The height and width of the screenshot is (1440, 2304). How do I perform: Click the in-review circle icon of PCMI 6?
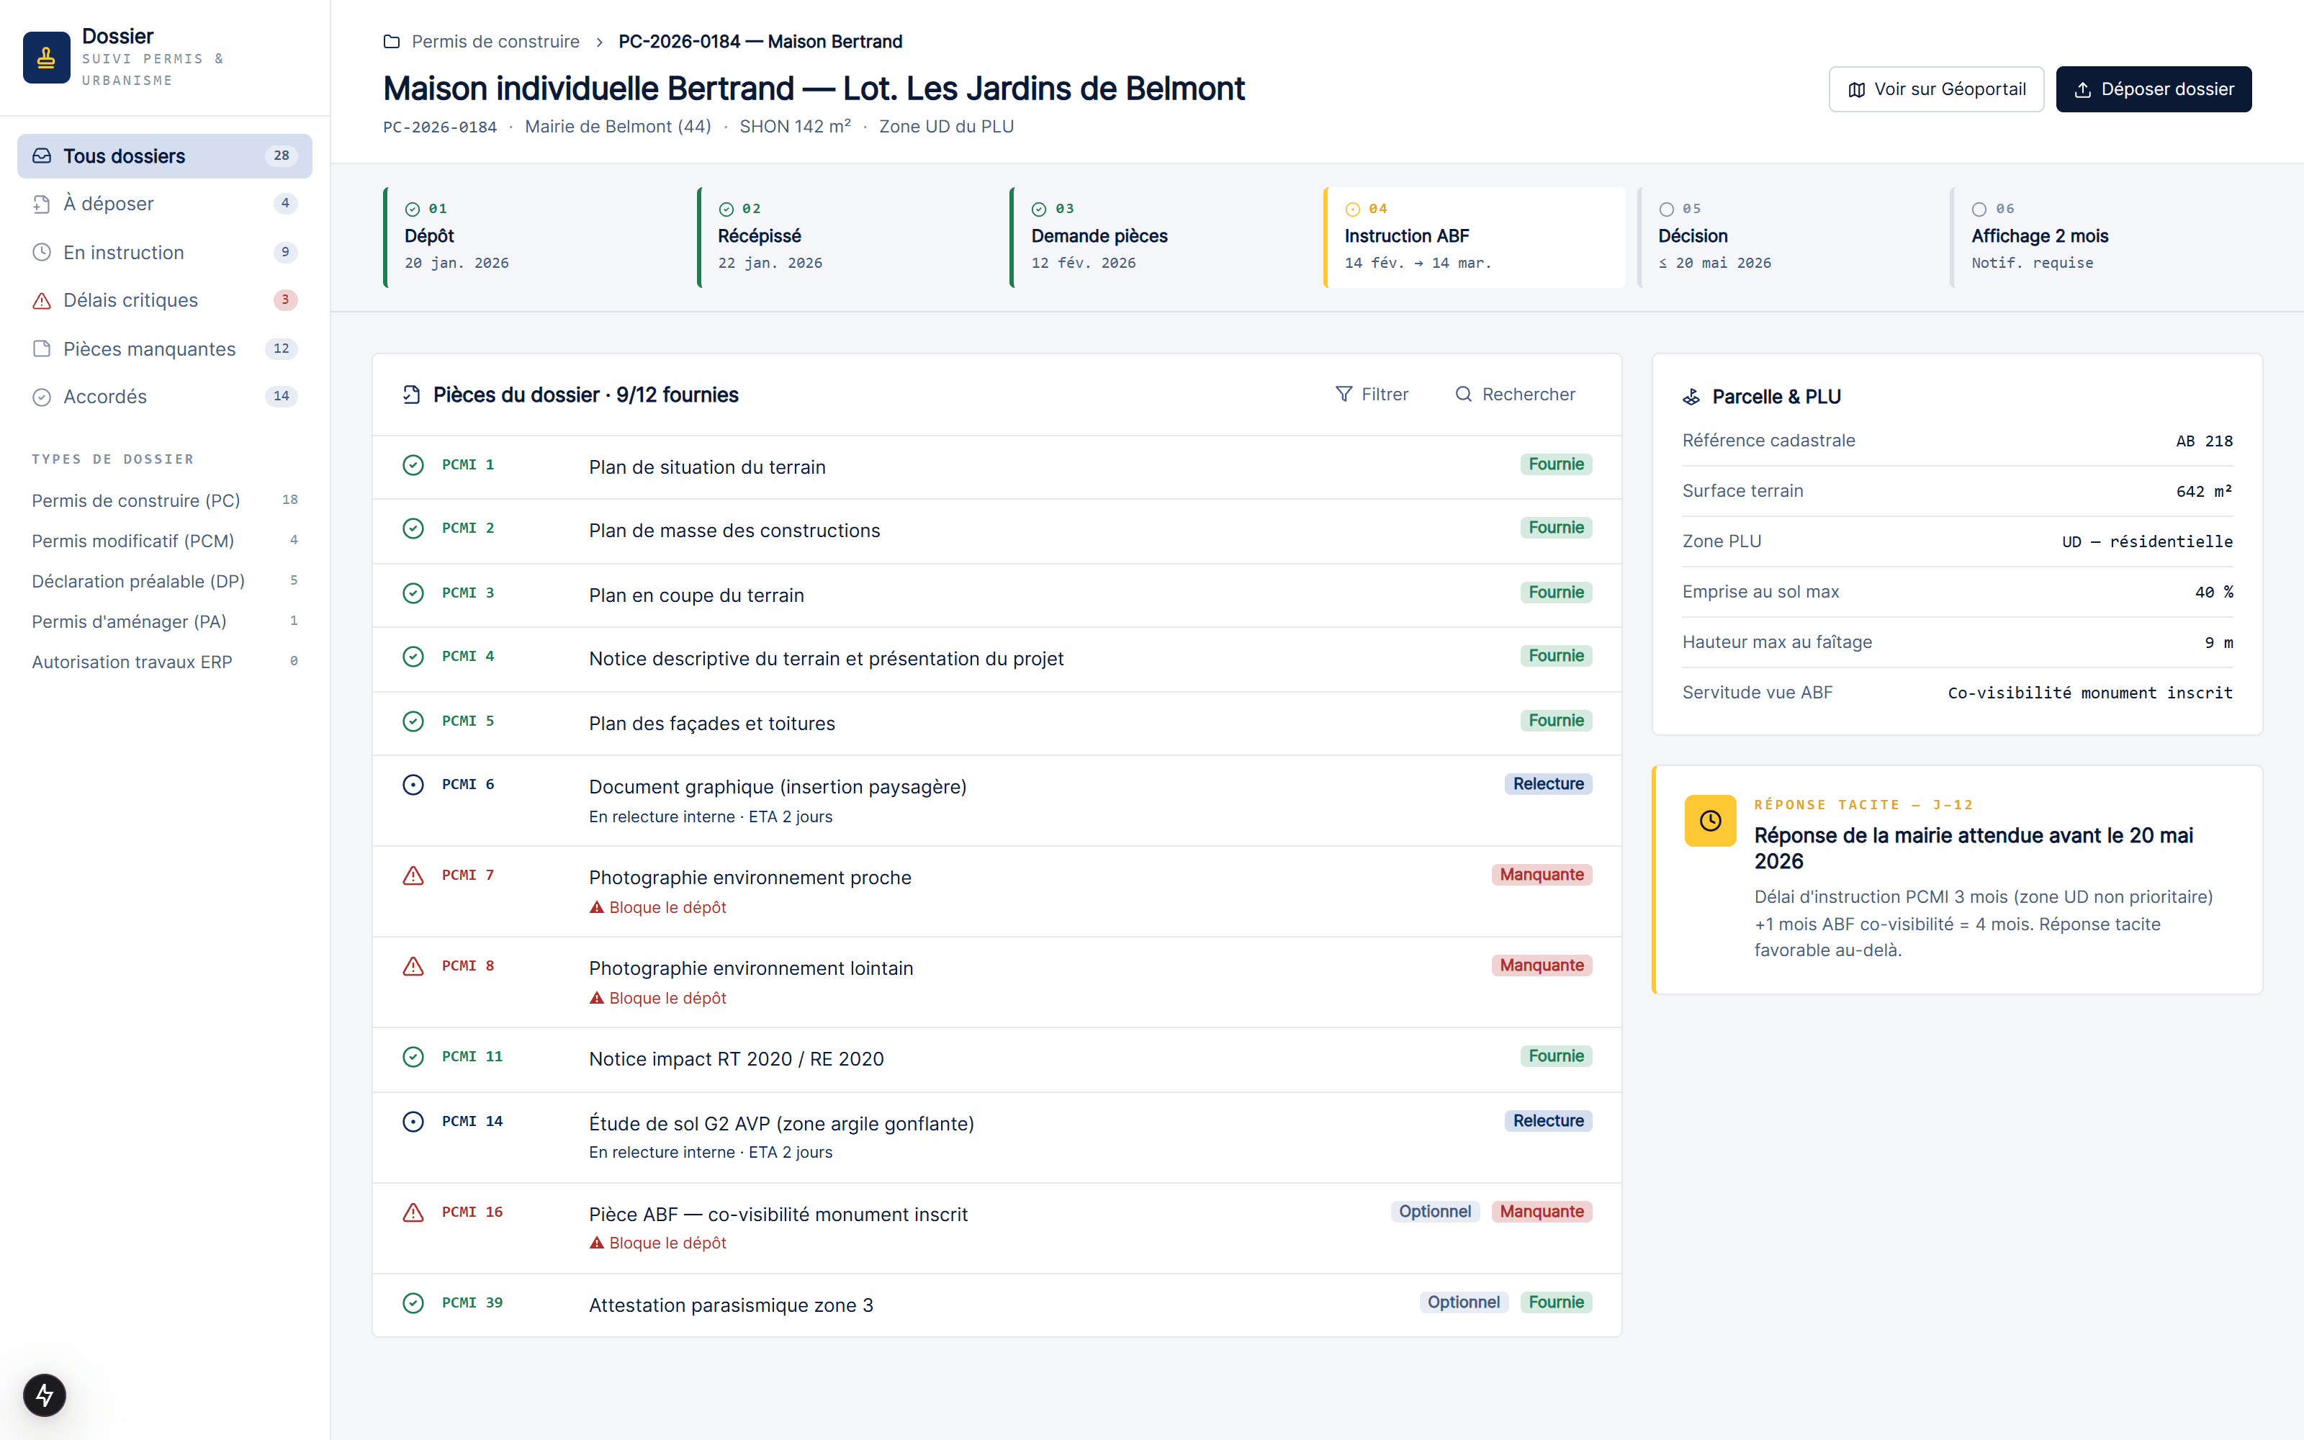pyautogui.click(x=413, y=785)
